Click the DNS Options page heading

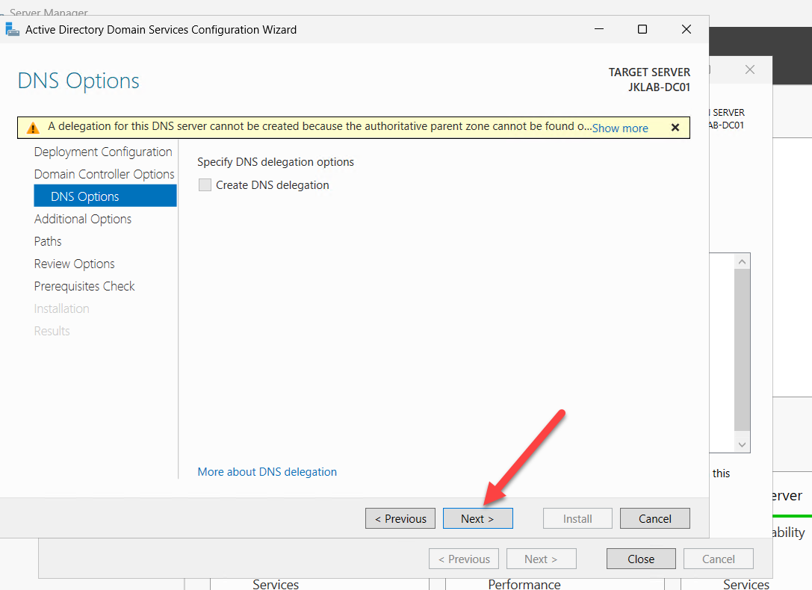click(78, 81)
